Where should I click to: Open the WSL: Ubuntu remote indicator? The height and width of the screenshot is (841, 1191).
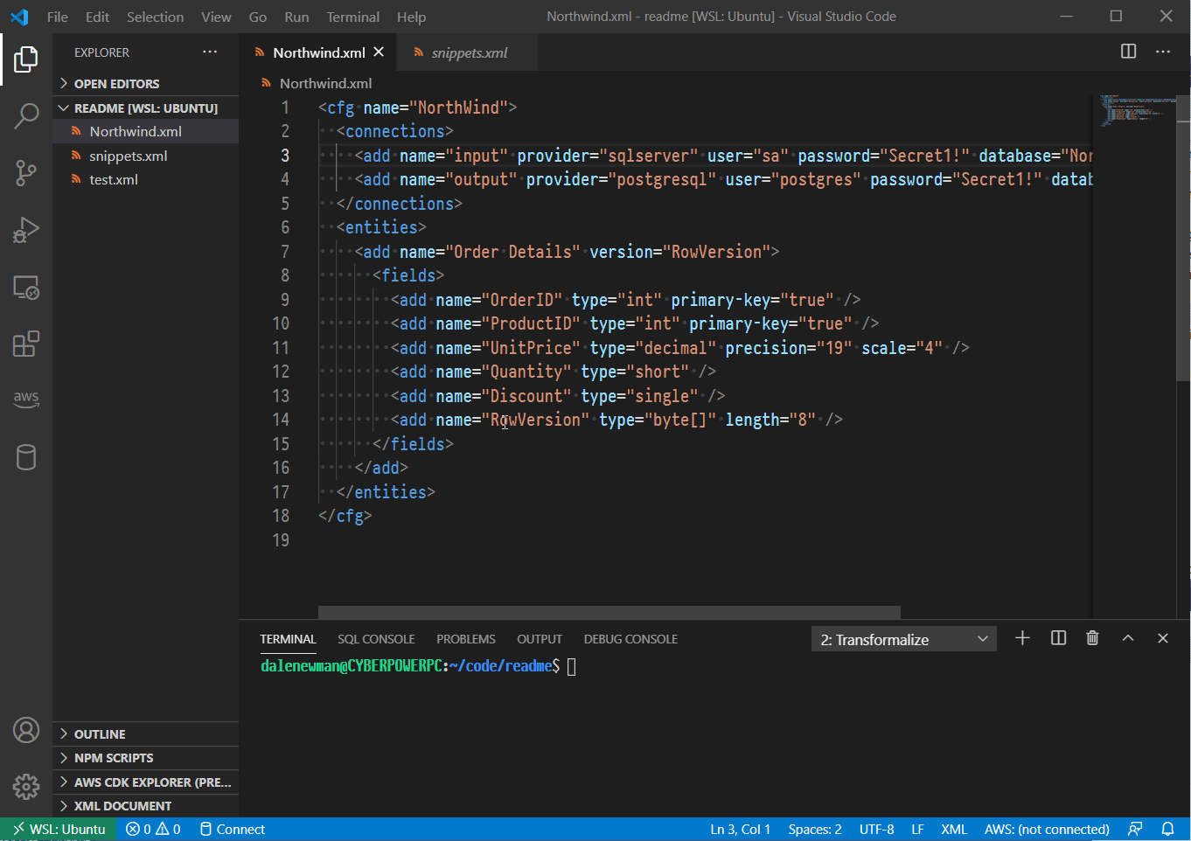tap(59, 829)
